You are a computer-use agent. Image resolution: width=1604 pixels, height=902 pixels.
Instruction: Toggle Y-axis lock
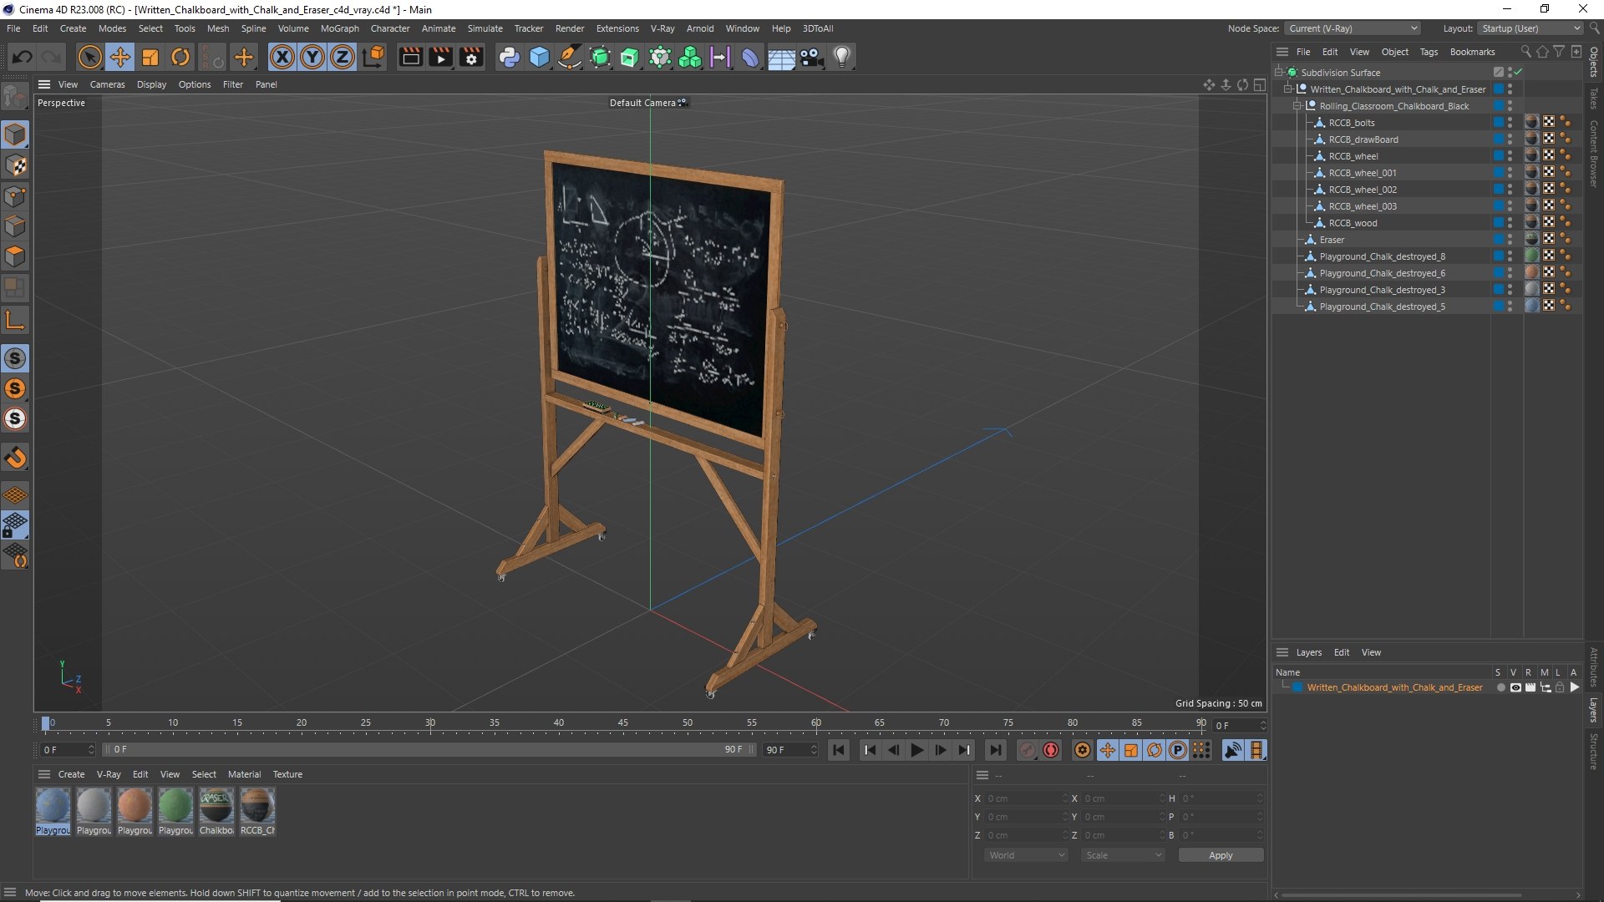pyautogui.click(x=312, y=58)
